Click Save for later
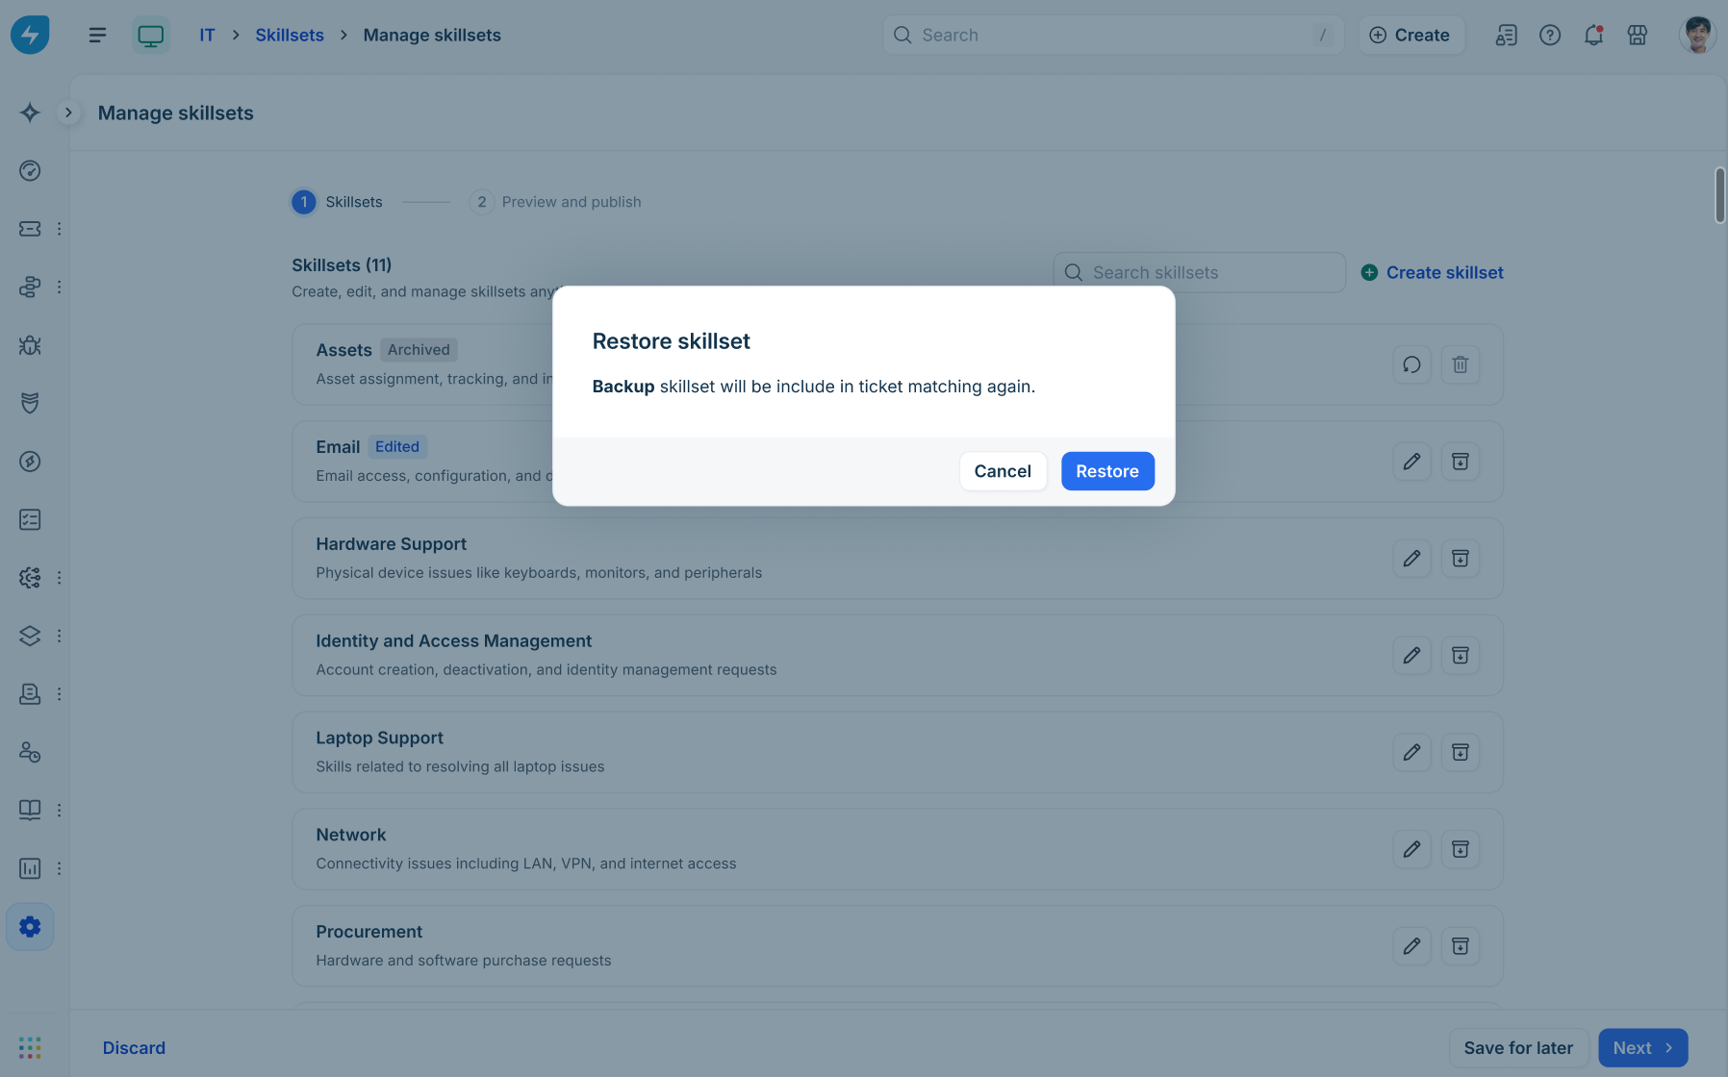Screen dimensions: 1728x1077 [1518, 1048]
